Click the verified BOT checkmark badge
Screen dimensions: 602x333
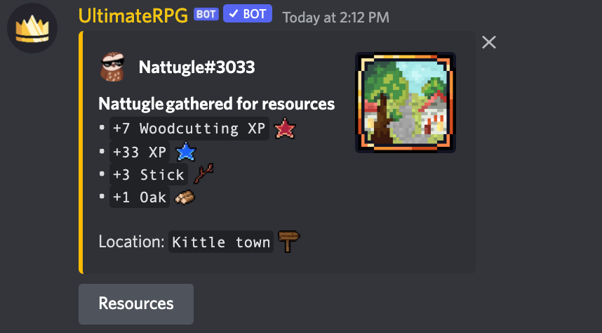[x=248, y=14]
